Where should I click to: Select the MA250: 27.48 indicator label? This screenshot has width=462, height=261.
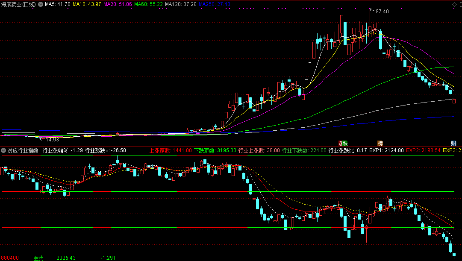click(215, 4)
